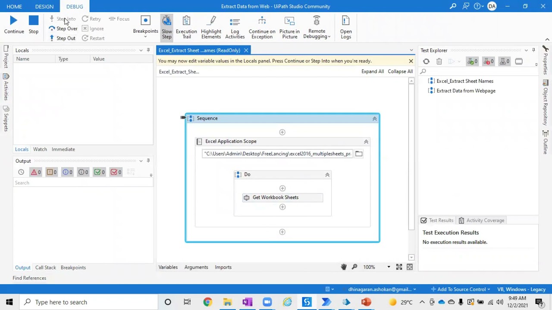Image resolution: width=552 pixels, height=310 pixels.
Task: Open the Properties side panel
Action: point(546,60)
